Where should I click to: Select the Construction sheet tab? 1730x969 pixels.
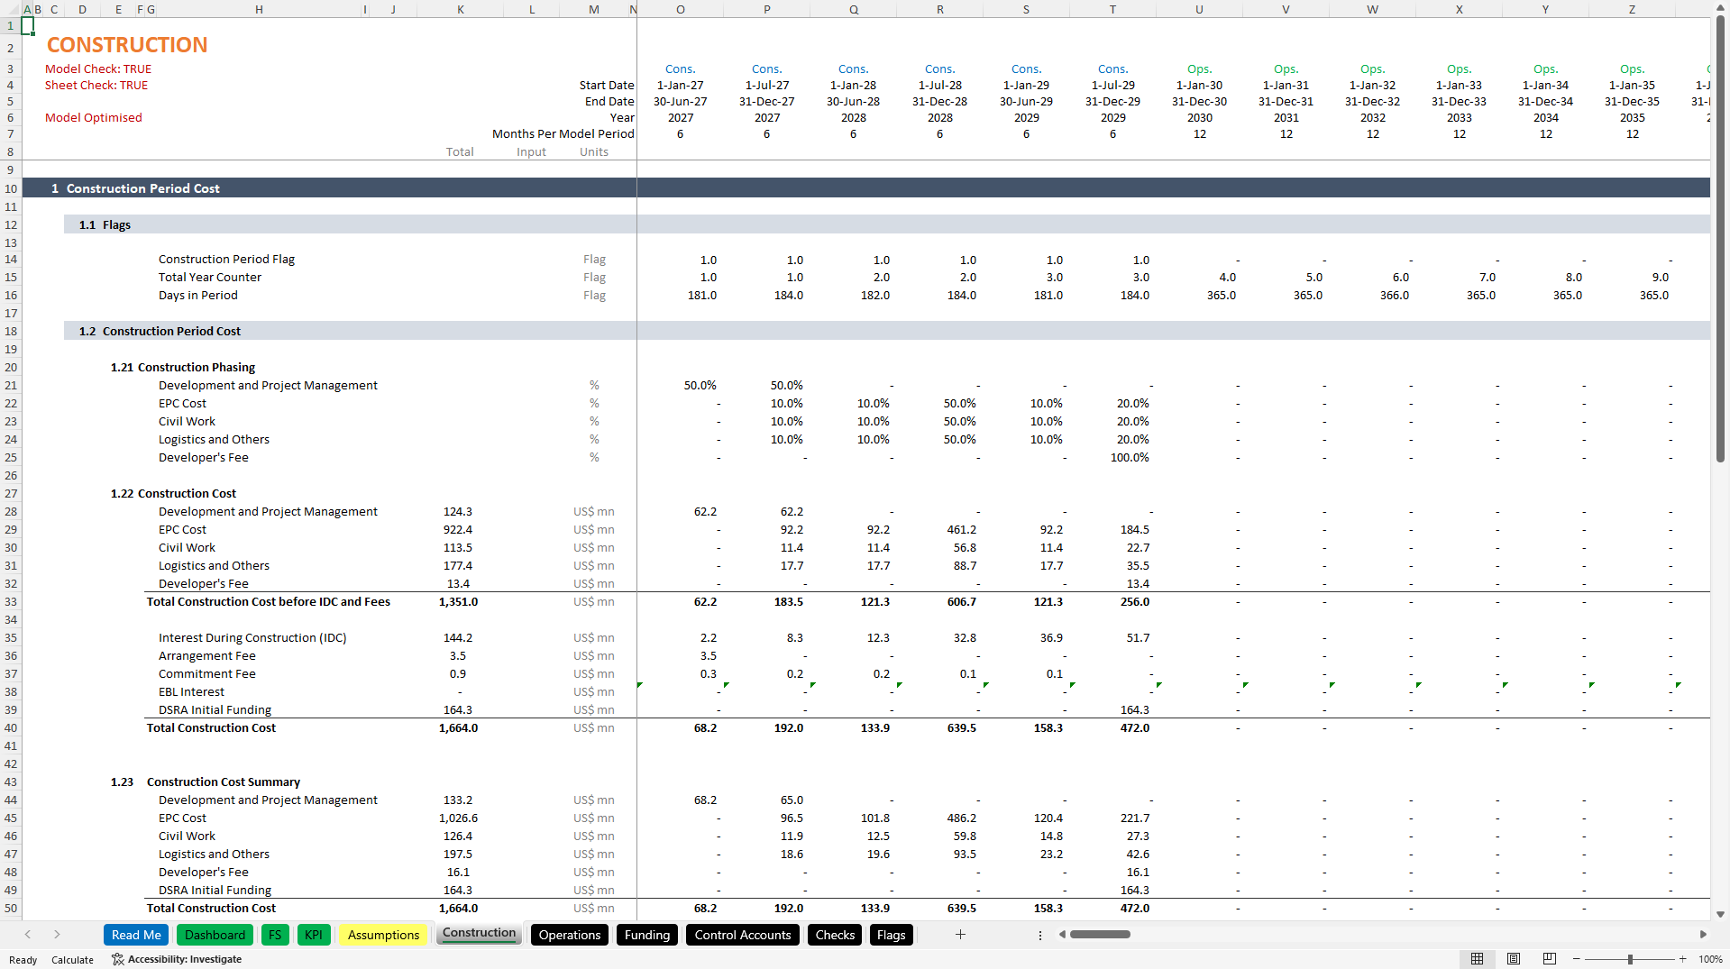480,934
